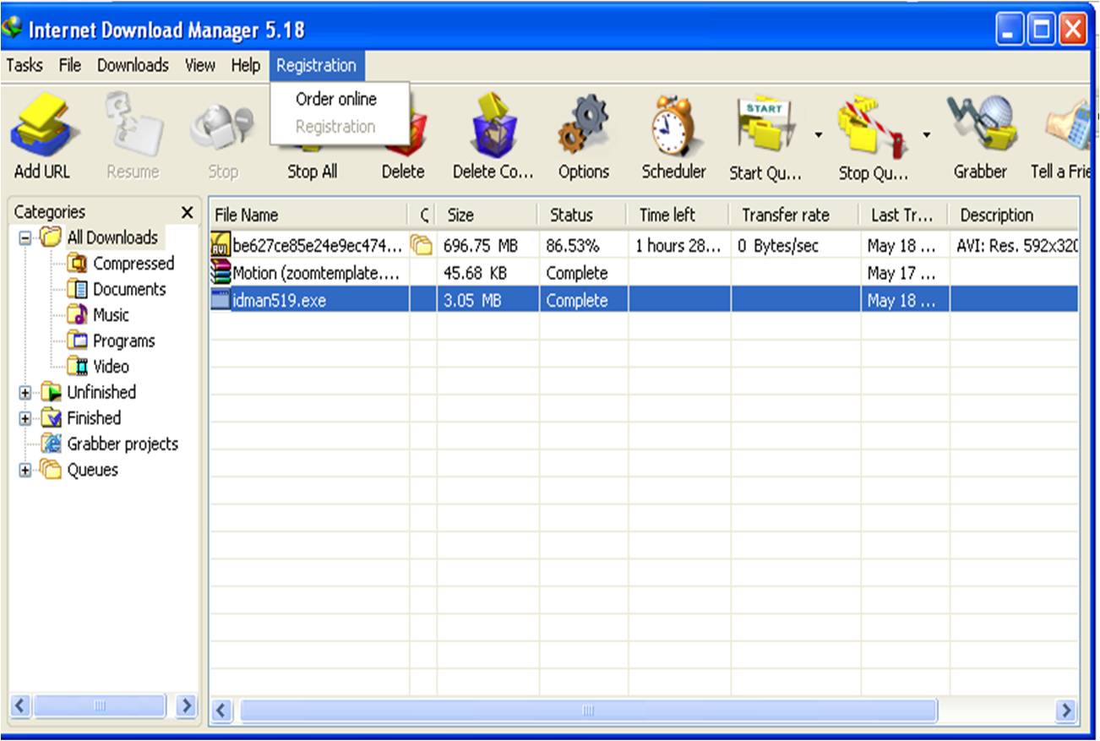The height and width of the screenshot is (741, 1100).
Task: Open the Help menu
Action: click(246, 65)
